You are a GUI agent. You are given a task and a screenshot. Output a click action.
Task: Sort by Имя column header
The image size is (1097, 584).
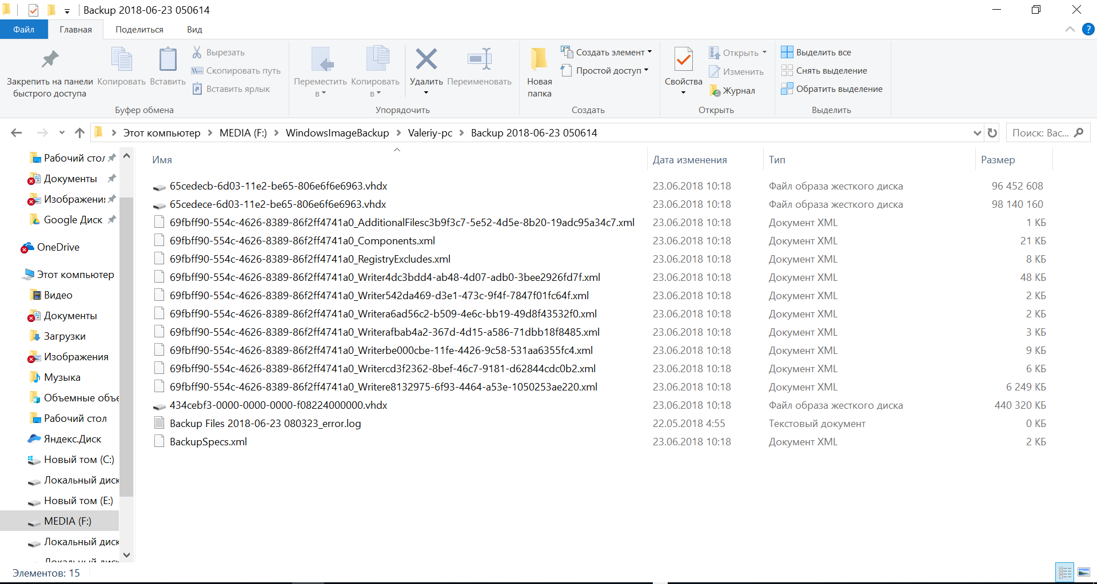coord(162,160)
